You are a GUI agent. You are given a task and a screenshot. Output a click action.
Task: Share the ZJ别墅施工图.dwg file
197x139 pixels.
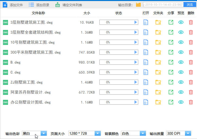click(171, 82)
